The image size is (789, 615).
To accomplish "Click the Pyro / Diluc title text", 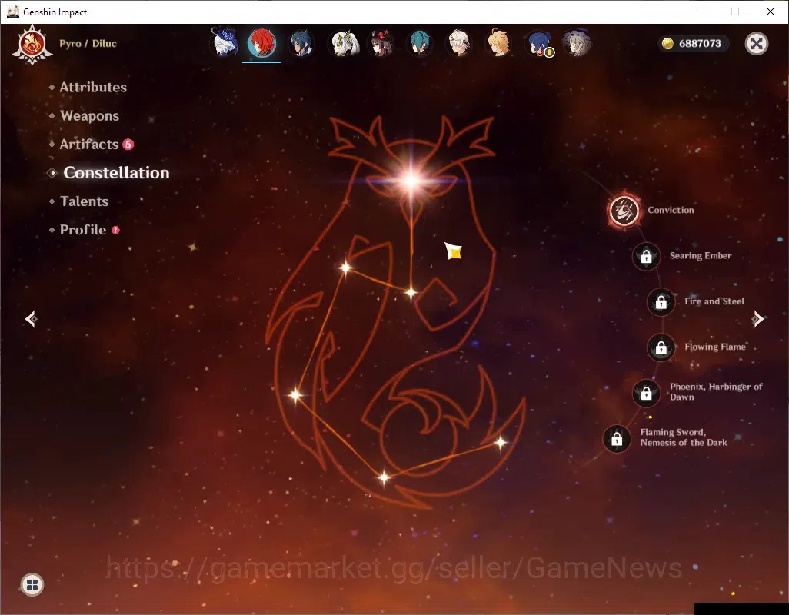I will 88,44.
